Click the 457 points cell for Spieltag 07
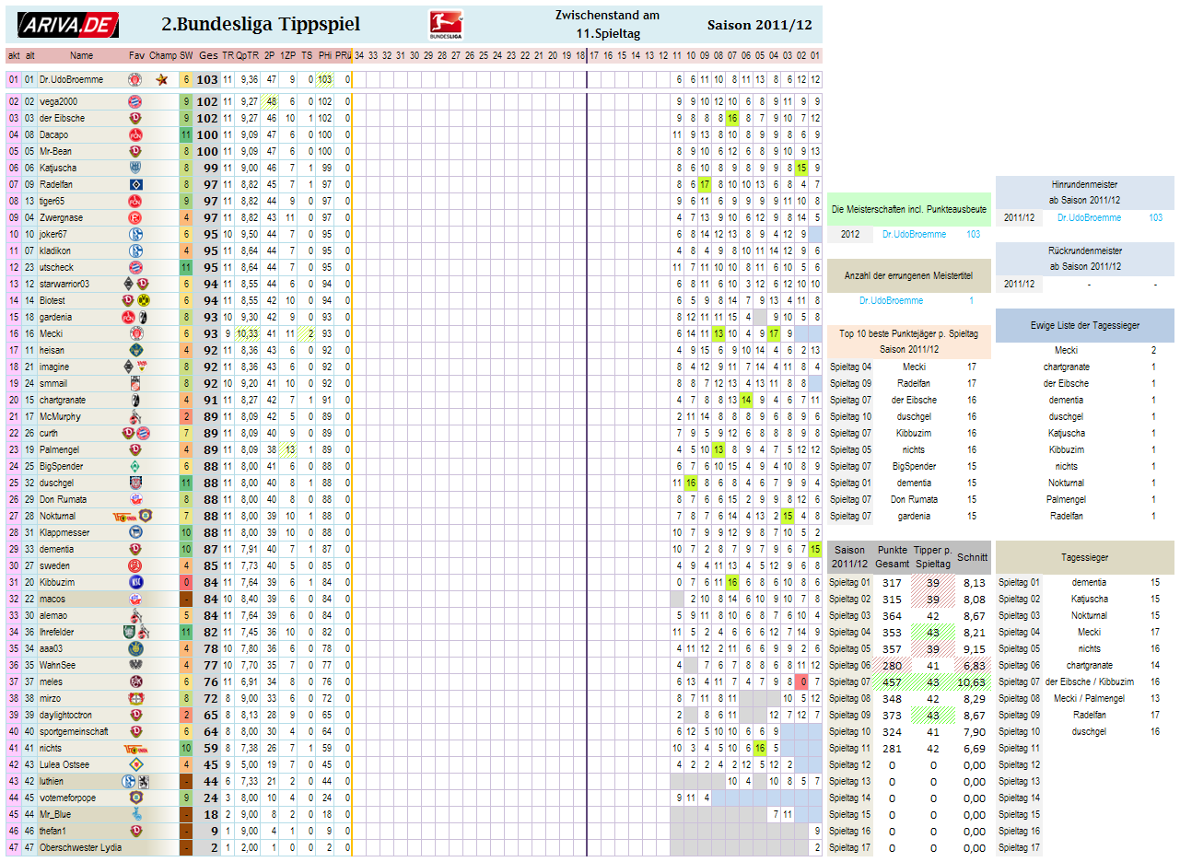 [x=892, y=681]
